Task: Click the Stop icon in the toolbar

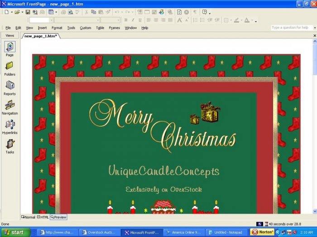Action: click(187, 12)
